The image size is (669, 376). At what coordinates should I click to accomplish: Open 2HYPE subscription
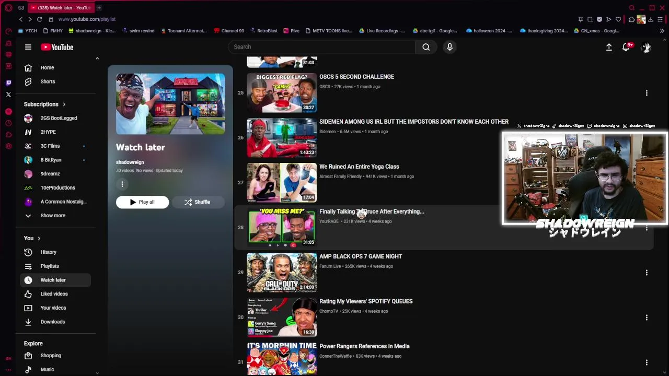55,132
